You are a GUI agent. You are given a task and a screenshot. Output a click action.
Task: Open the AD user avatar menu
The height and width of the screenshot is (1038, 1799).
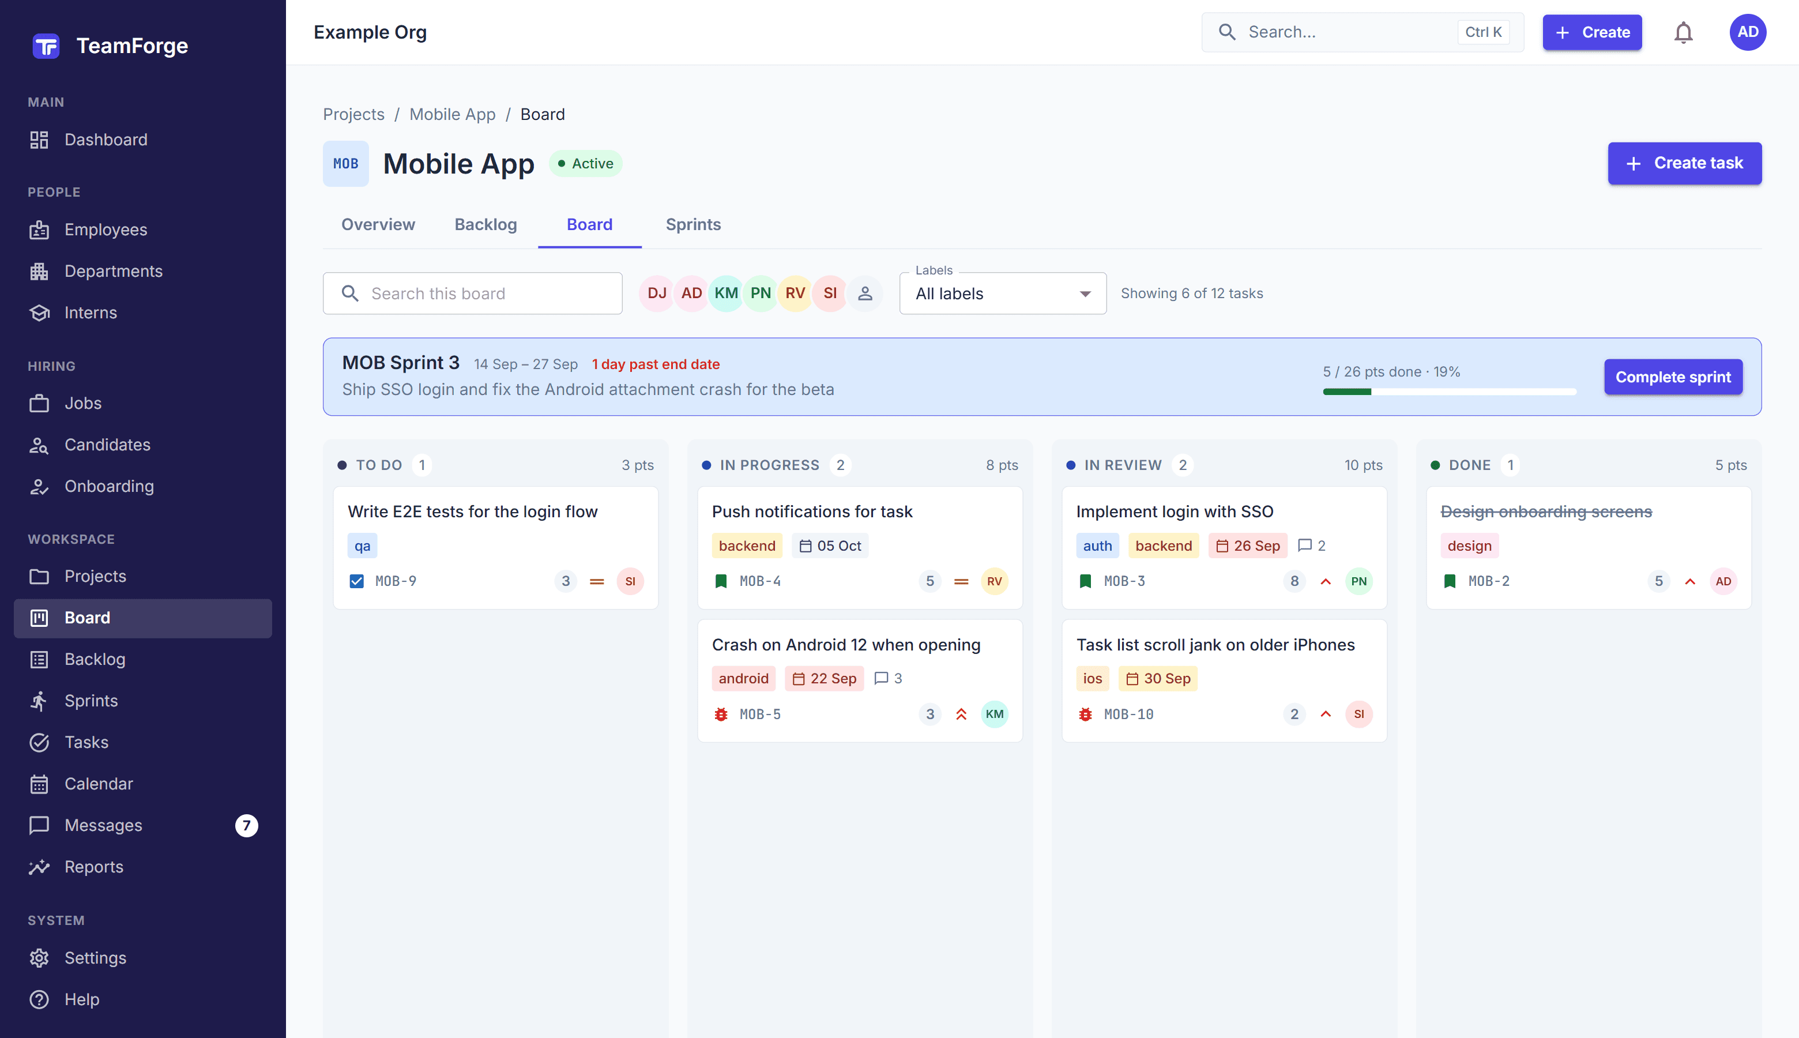click(x=1747, y=32)
